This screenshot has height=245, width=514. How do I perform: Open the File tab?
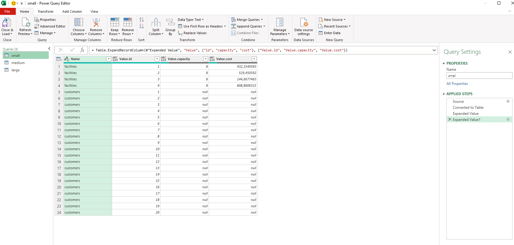(x=7, y=11)
